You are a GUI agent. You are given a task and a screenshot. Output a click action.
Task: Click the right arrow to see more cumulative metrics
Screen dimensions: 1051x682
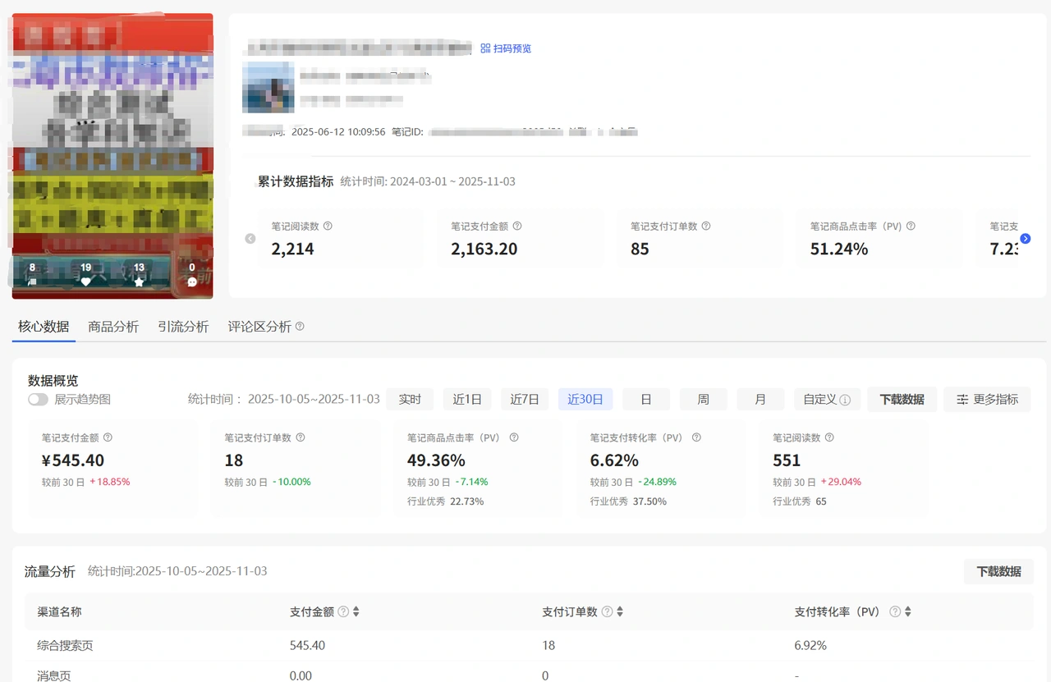click(x=1025, y=239)
